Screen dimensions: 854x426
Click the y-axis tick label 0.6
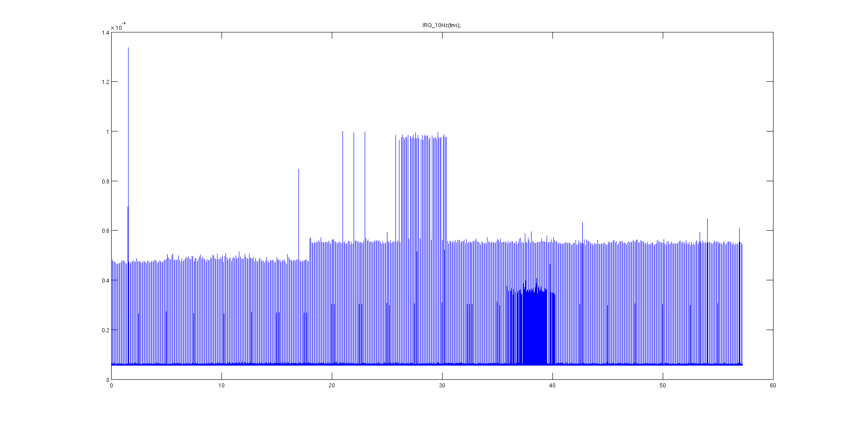105,231
